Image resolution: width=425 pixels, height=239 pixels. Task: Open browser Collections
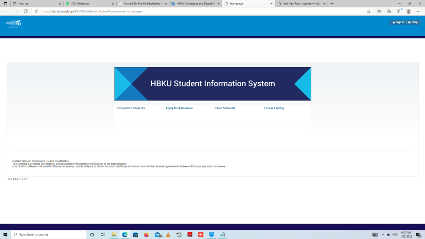[x=388, y=11]
